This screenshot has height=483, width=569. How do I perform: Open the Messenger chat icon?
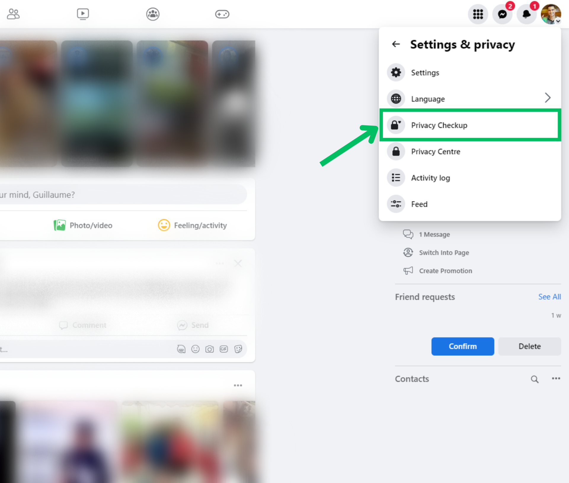click(x=502, y=14)
